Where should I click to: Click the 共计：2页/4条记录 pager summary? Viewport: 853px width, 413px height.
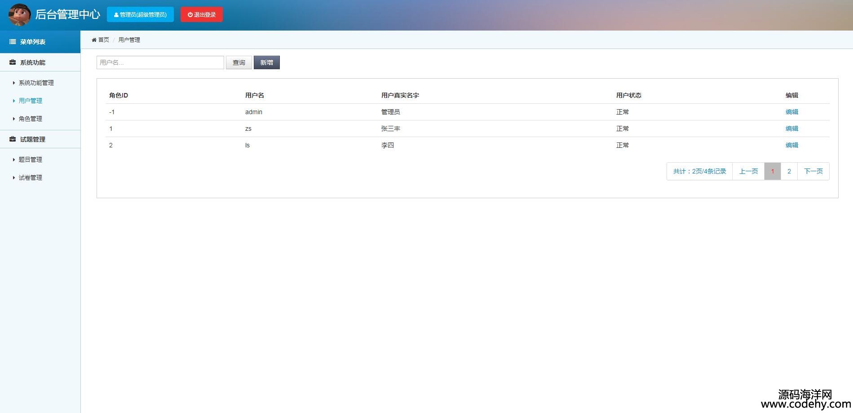pos(700,171)
